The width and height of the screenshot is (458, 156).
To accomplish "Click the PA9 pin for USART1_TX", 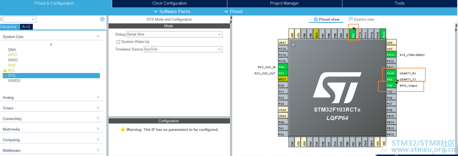I will 391,79.
